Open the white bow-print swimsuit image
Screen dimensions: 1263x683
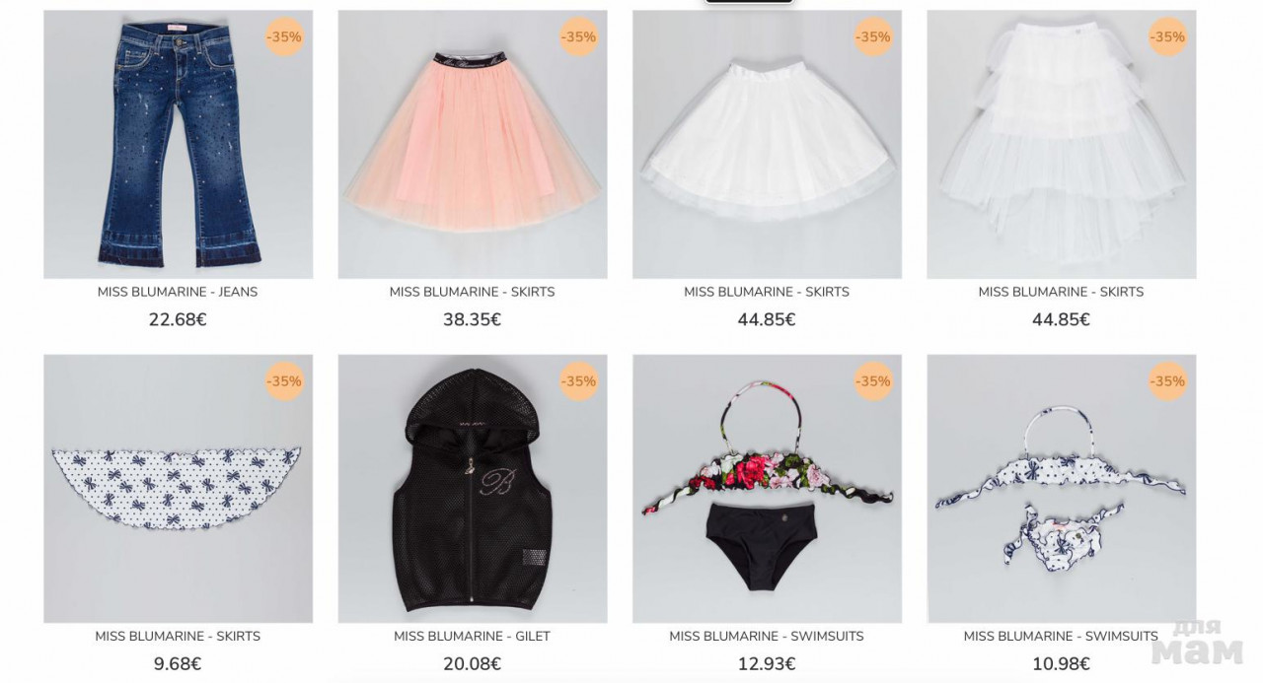[x=1062, y=489]
